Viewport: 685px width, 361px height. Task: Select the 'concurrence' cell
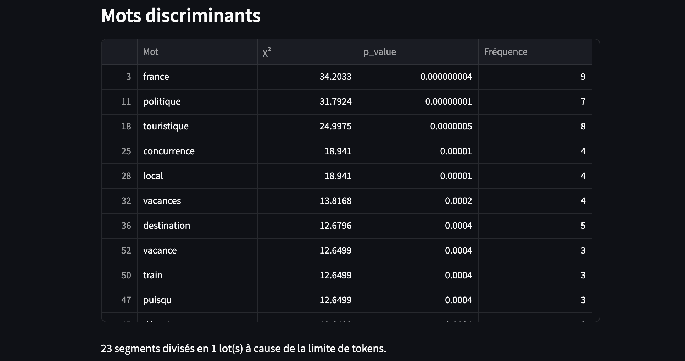197,151
